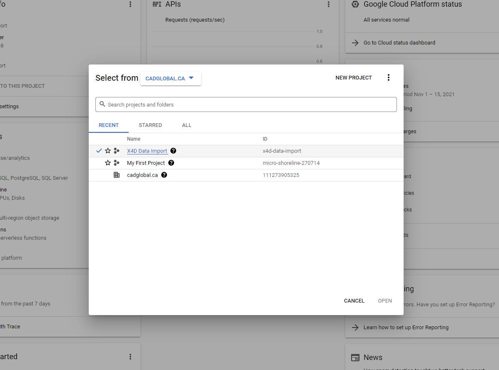
Task: Open the APIs card three-dot menu
Action: [329, 5]
